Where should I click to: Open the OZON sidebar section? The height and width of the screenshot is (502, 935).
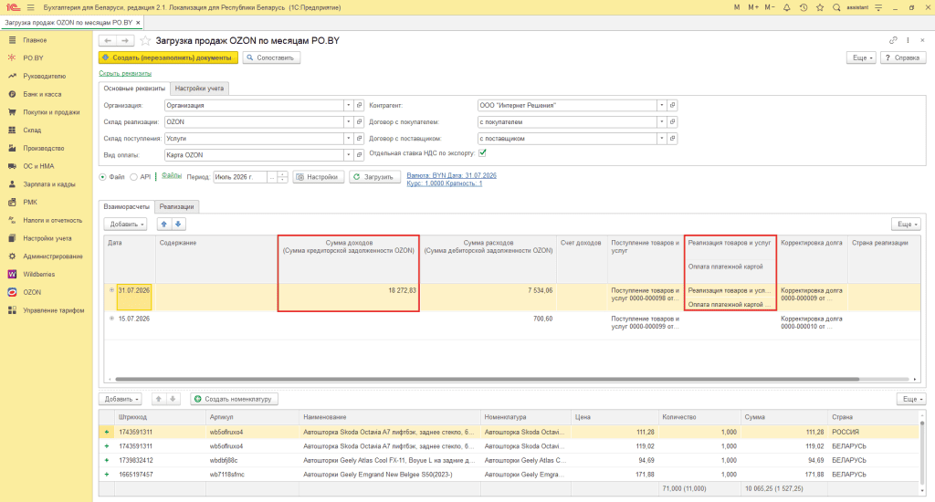point(32,292)
